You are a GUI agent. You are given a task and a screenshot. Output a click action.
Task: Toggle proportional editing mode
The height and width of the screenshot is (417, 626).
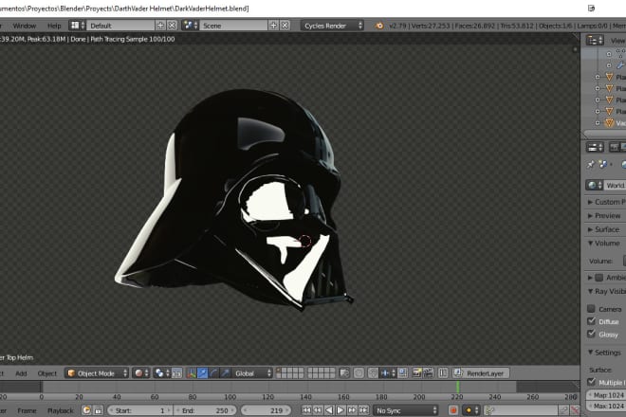(x=359, y=373)
